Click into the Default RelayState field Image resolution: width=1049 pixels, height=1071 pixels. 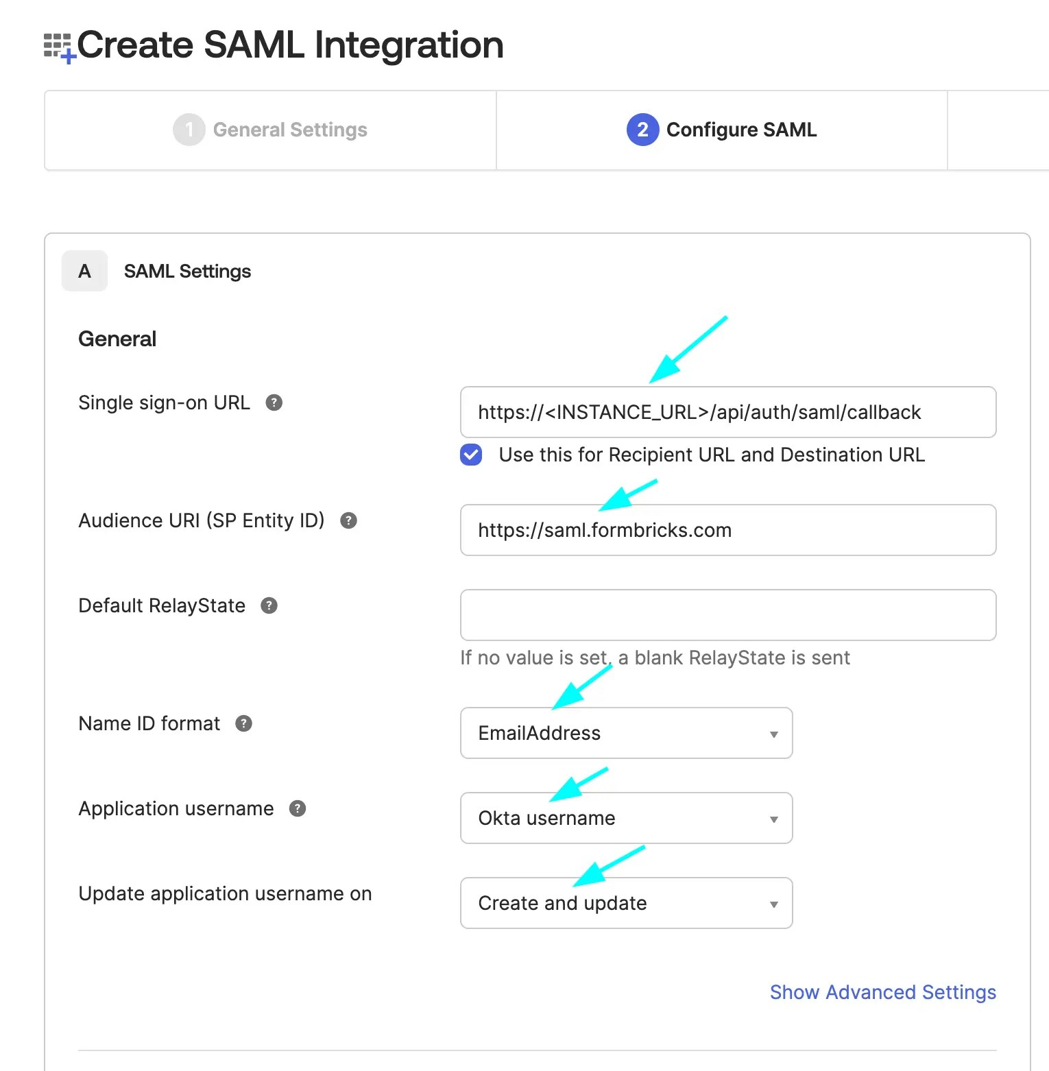click(x=728, y=615)
